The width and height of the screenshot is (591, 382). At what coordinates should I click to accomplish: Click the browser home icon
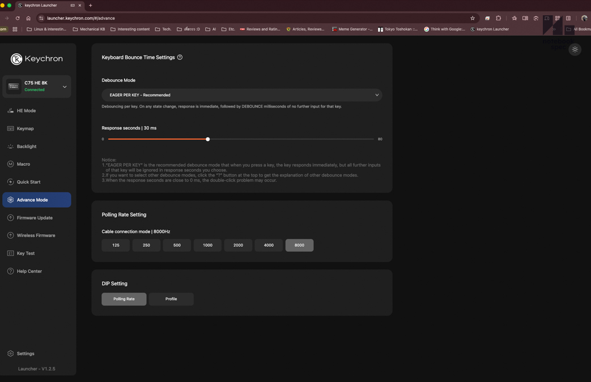28,18
